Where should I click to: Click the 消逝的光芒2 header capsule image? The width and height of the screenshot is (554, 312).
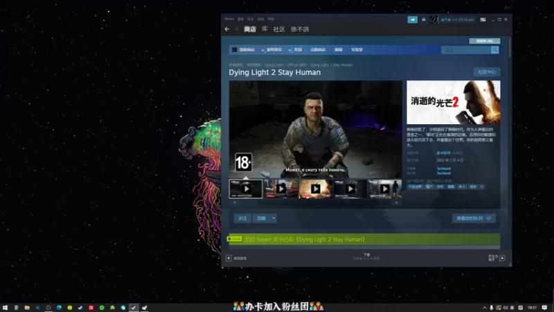[454, 102]
